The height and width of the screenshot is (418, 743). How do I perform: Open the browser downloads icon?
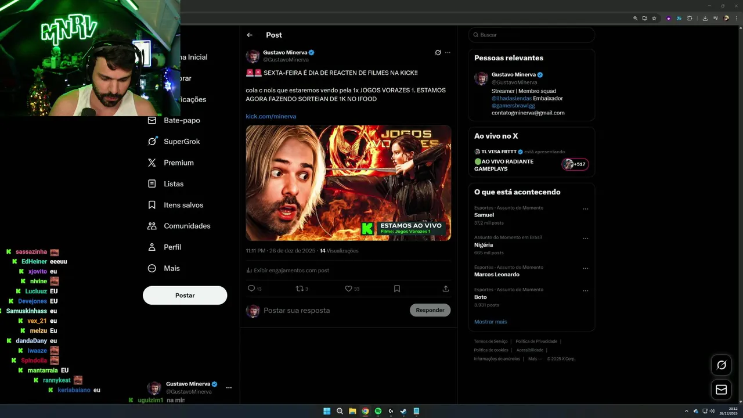tap(705, 18)
